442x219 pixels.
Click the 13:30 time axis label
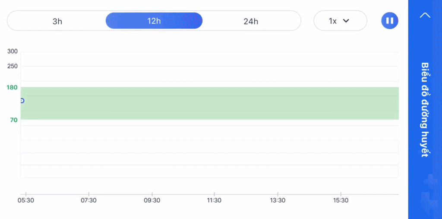tap(278, 200)
